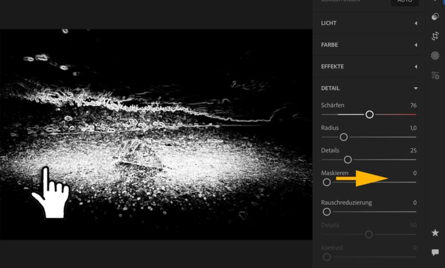Screen dimensions: 445x268
Task: Click the Rauschreduzierung slider handle
Action: (327, 212)
